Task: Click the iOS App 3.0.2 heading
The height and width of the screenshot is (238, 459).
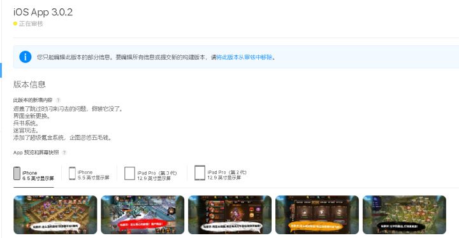Action: pos(43,12)
